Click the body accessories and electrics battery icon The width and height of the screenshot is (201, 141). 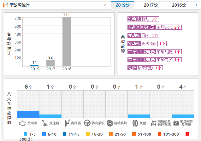click(x=176, y=123)
